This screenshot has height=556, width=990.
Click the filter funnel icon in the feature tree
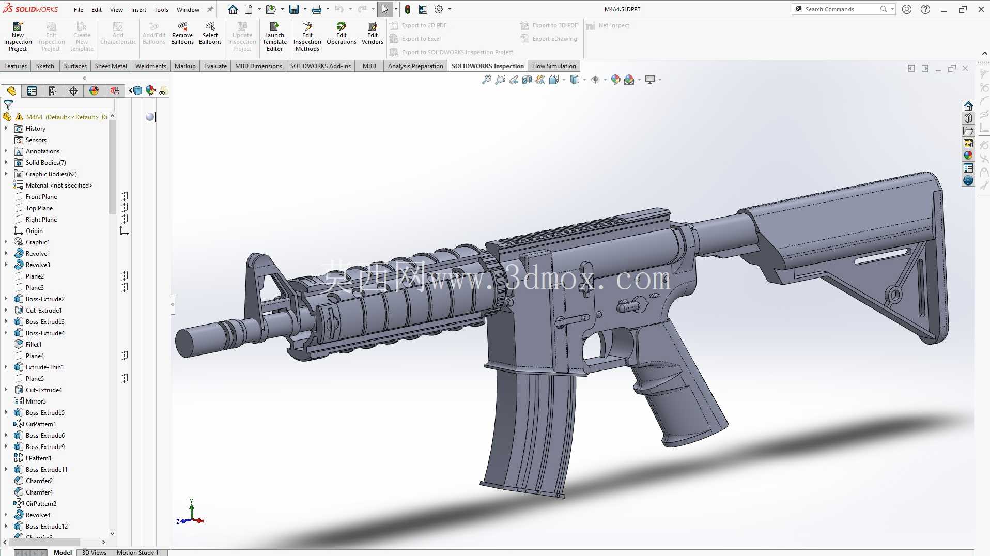click(x=8, y=104)
